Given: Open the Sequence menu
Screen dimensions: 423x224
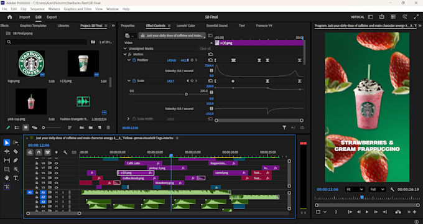Looking at the screenshot, I should coord(37,9).
